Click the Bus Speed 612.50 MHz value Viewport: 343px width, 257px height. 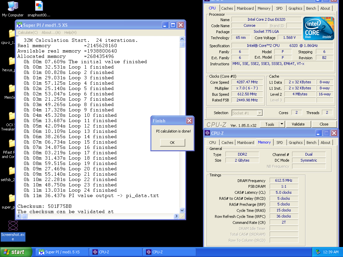(x=247, y=94)
